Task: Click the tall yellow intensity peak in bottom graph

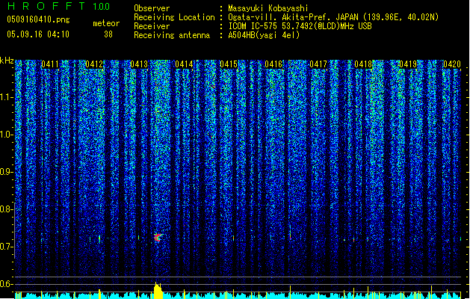Action: pos(158,290)
